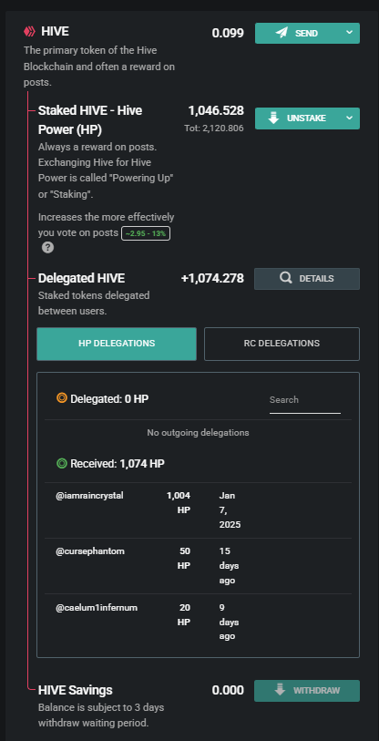Screen dimensions: 379x741
Task: Open the @cursephantom profile link
Action: [90, 551]
